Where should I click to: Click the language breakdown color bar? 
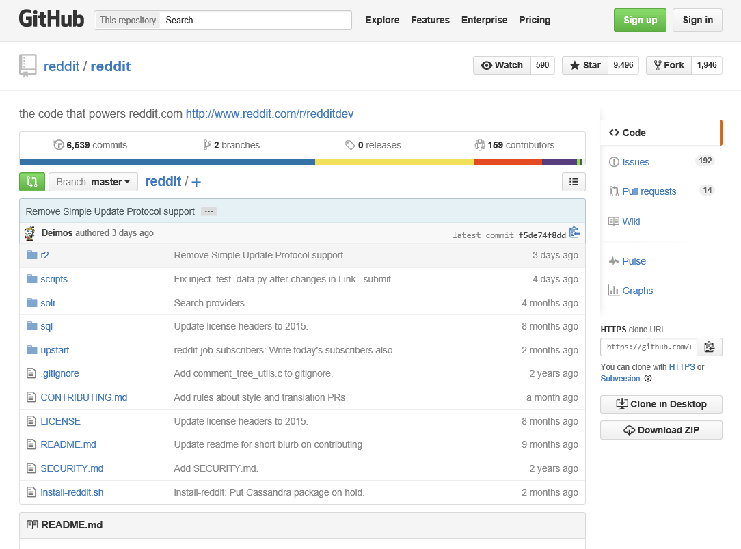[302, 162]
